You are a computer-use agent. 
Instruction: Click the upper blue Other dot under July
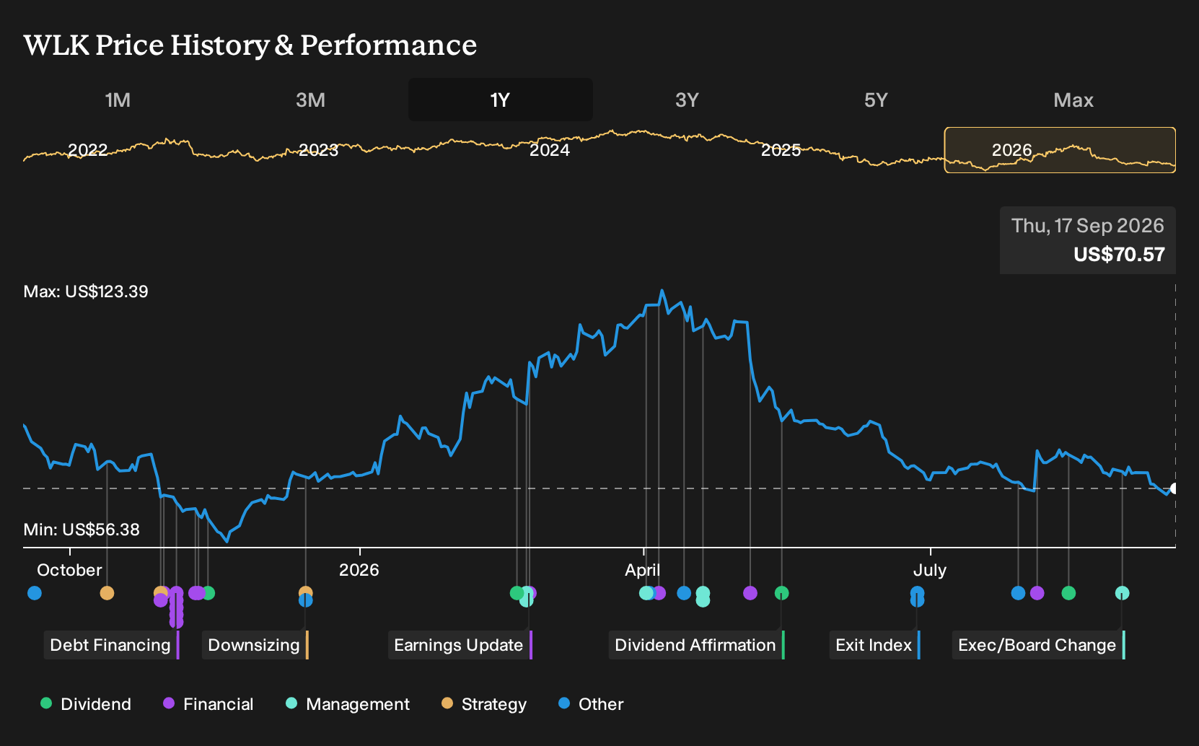917,592
